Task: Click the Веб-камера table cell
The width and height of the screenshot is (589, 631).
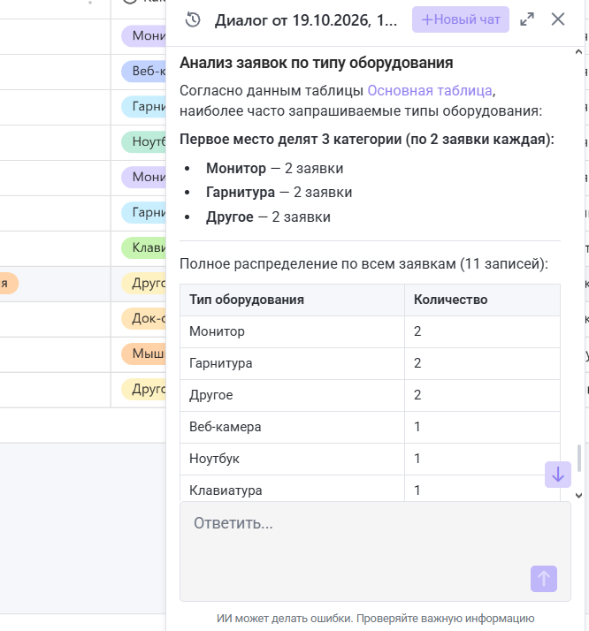Action: point(292,427)
